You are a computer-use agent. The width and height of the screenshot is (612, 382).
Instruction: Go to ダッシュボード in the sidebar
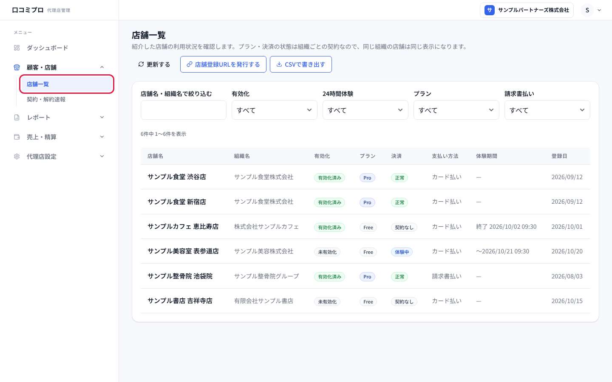click(47, 48)
